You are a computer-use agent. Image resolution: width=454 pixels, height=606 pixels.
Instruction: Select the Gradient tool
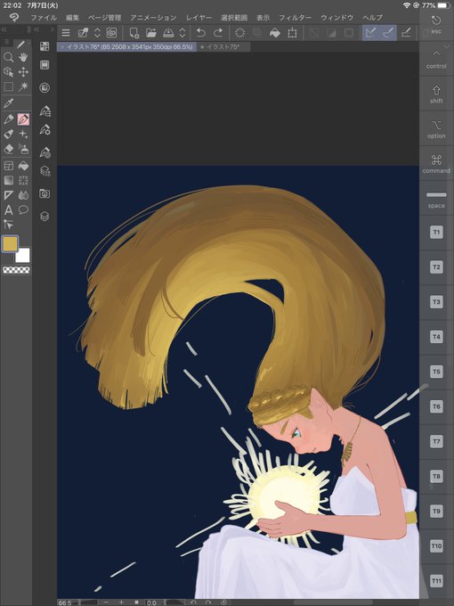[x=9, y=180]
